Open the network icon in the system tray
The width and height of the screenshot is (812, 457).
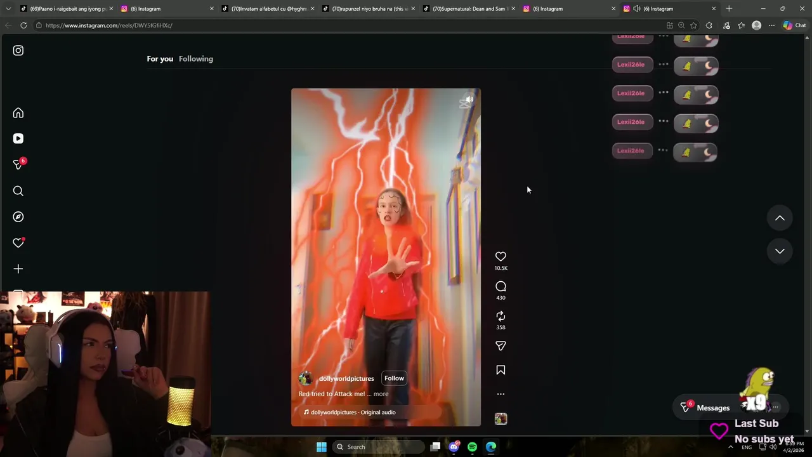pos(763,447)
